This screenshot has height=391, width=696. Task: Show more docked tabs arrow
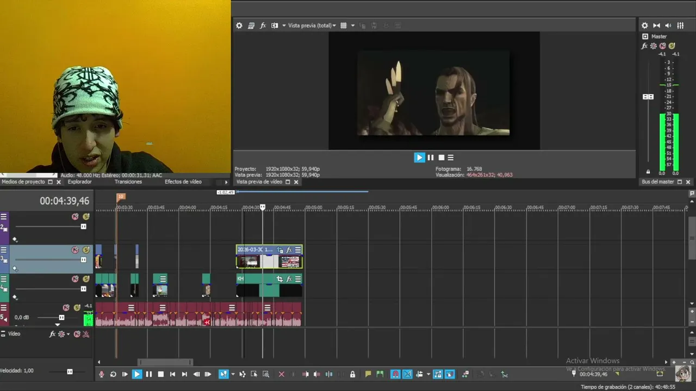226,182
